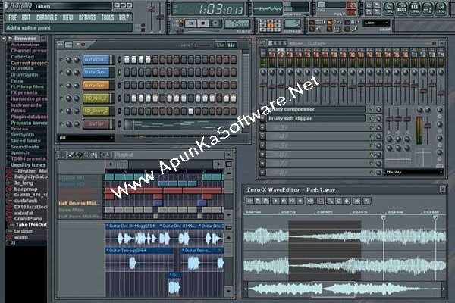Image resolution: width=455 pixels, height=303 pixels.
Task: Expand the Instruments folder in Browser
Action: tap(26, 105)
